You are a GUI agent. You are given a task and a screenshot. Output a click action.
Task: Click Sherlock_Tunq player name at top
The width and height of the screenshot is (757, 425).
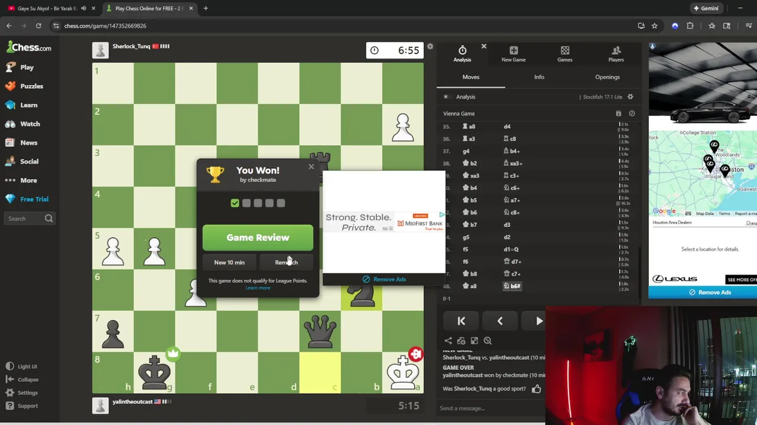click(131, 46)
